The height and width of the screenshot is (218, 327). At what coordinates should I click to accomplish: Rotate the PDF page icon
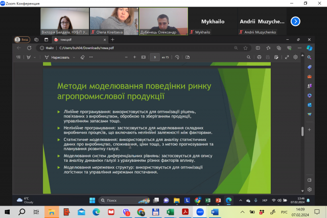(177, 57)
